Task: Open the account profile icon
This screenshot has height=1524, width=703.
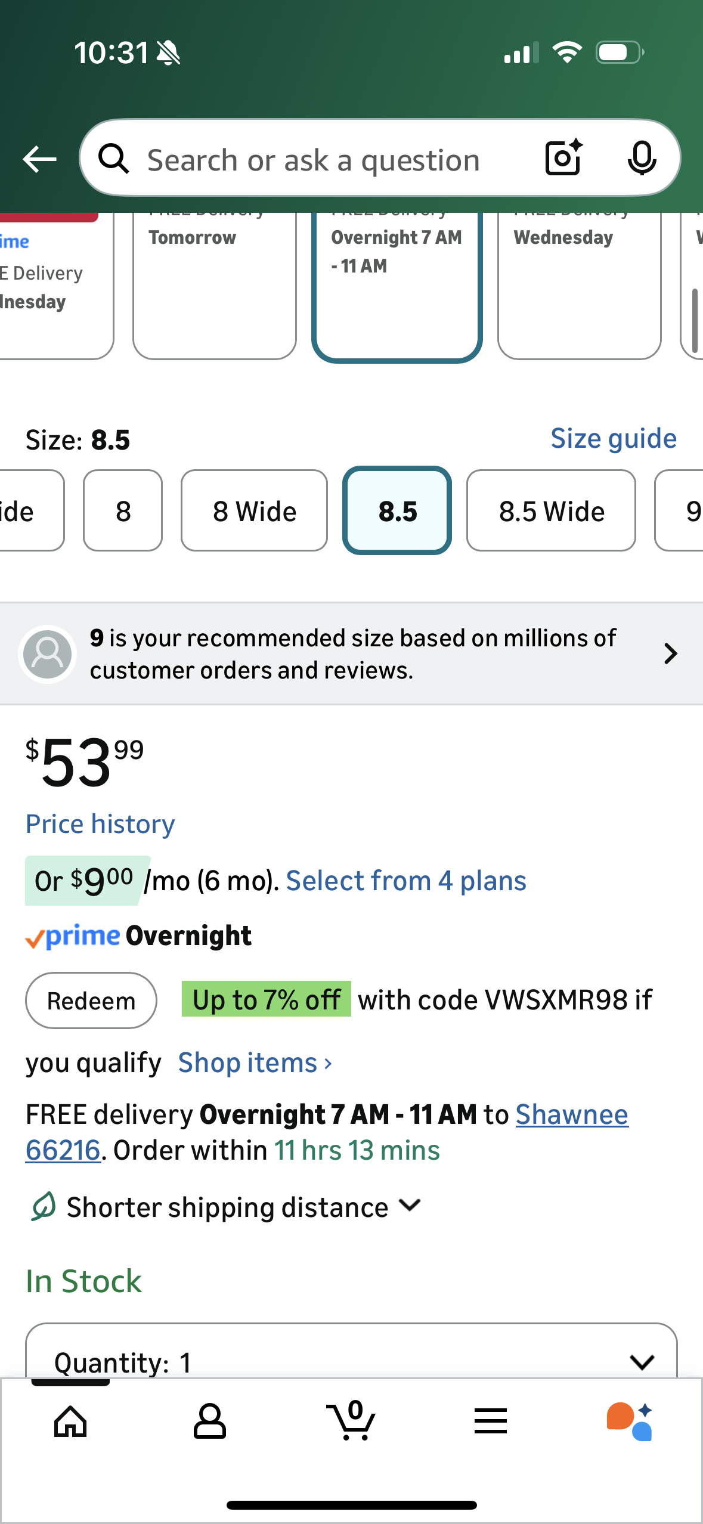Action: click(210, 1421)
